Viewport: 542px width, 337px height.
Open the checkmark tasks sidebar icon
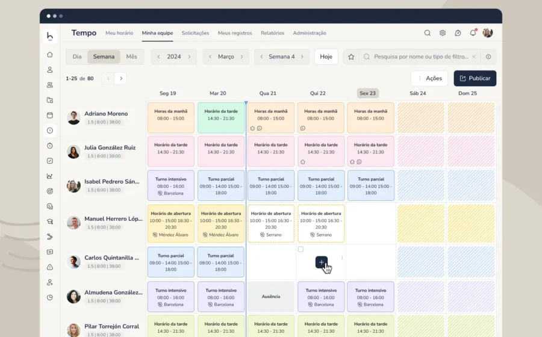[x=50, y=161]
